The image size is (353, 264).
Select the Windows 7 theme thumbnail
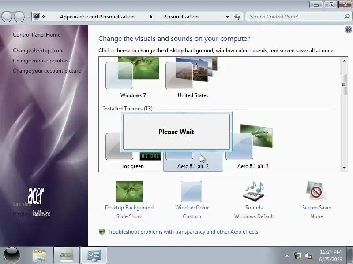[132, 73]
